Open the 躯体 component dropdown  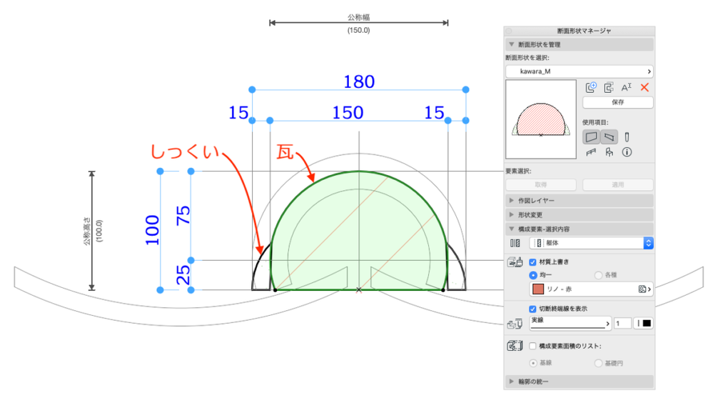[591, 243]
